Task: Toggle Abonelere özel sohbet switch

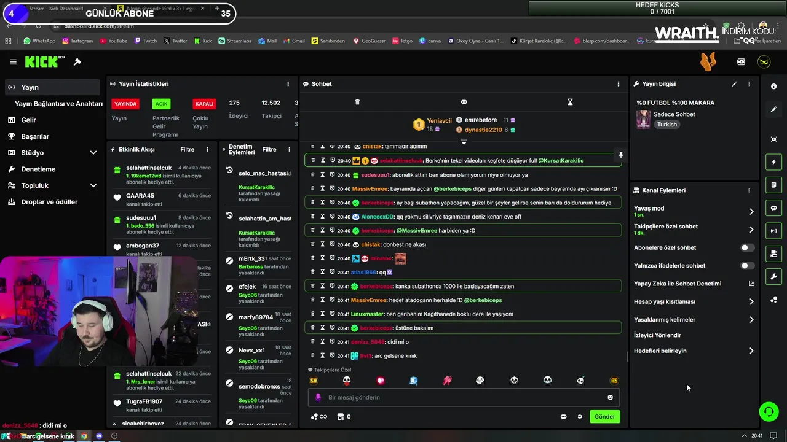Action: 747,248
